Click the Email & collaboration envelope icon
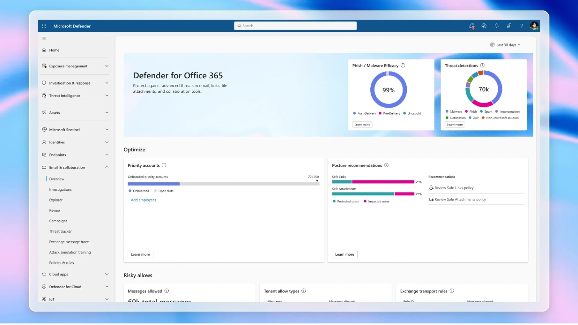 pyautogui.click(x=44, y=168)
